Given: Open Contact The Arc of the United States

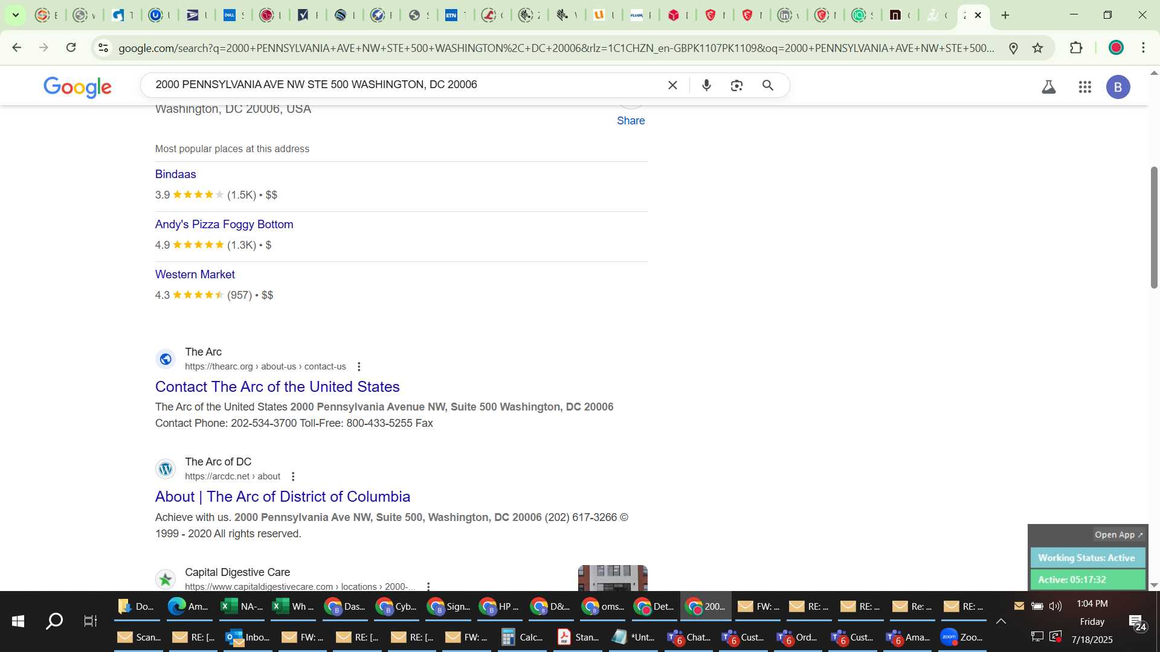Looking at the screenshot, I should [277, 387].
